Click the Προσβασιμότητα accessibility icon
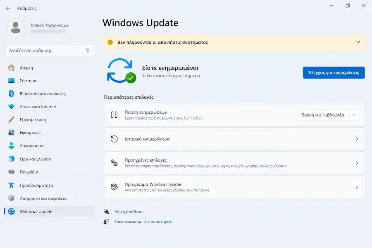This screenshot has height=248, width=372. [x=11, y=185]
